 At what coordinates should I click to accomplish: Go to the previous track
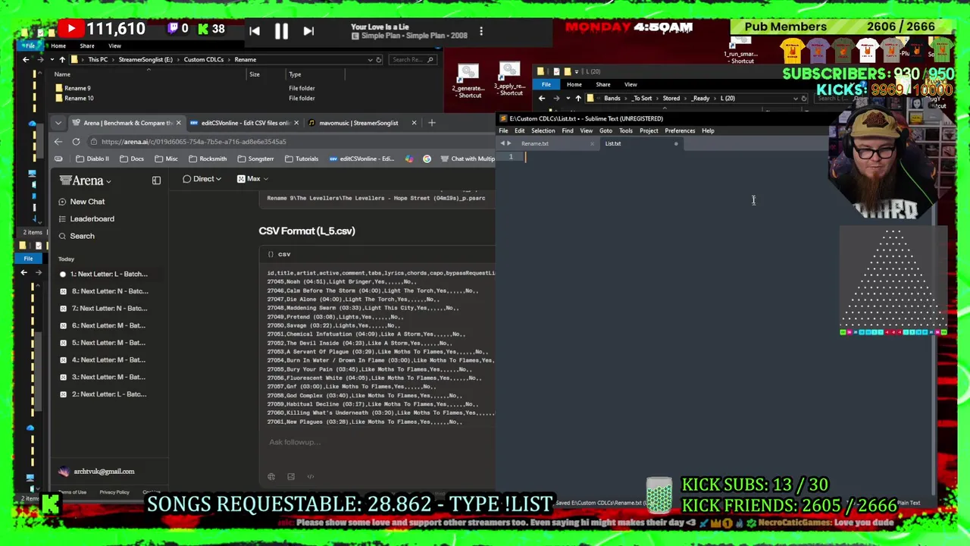tap(255, 31)
